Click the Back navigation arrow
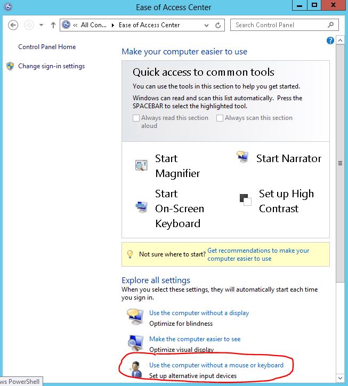Screen dimensions: 348x386 pyautogui.click(x=13, y=25)
